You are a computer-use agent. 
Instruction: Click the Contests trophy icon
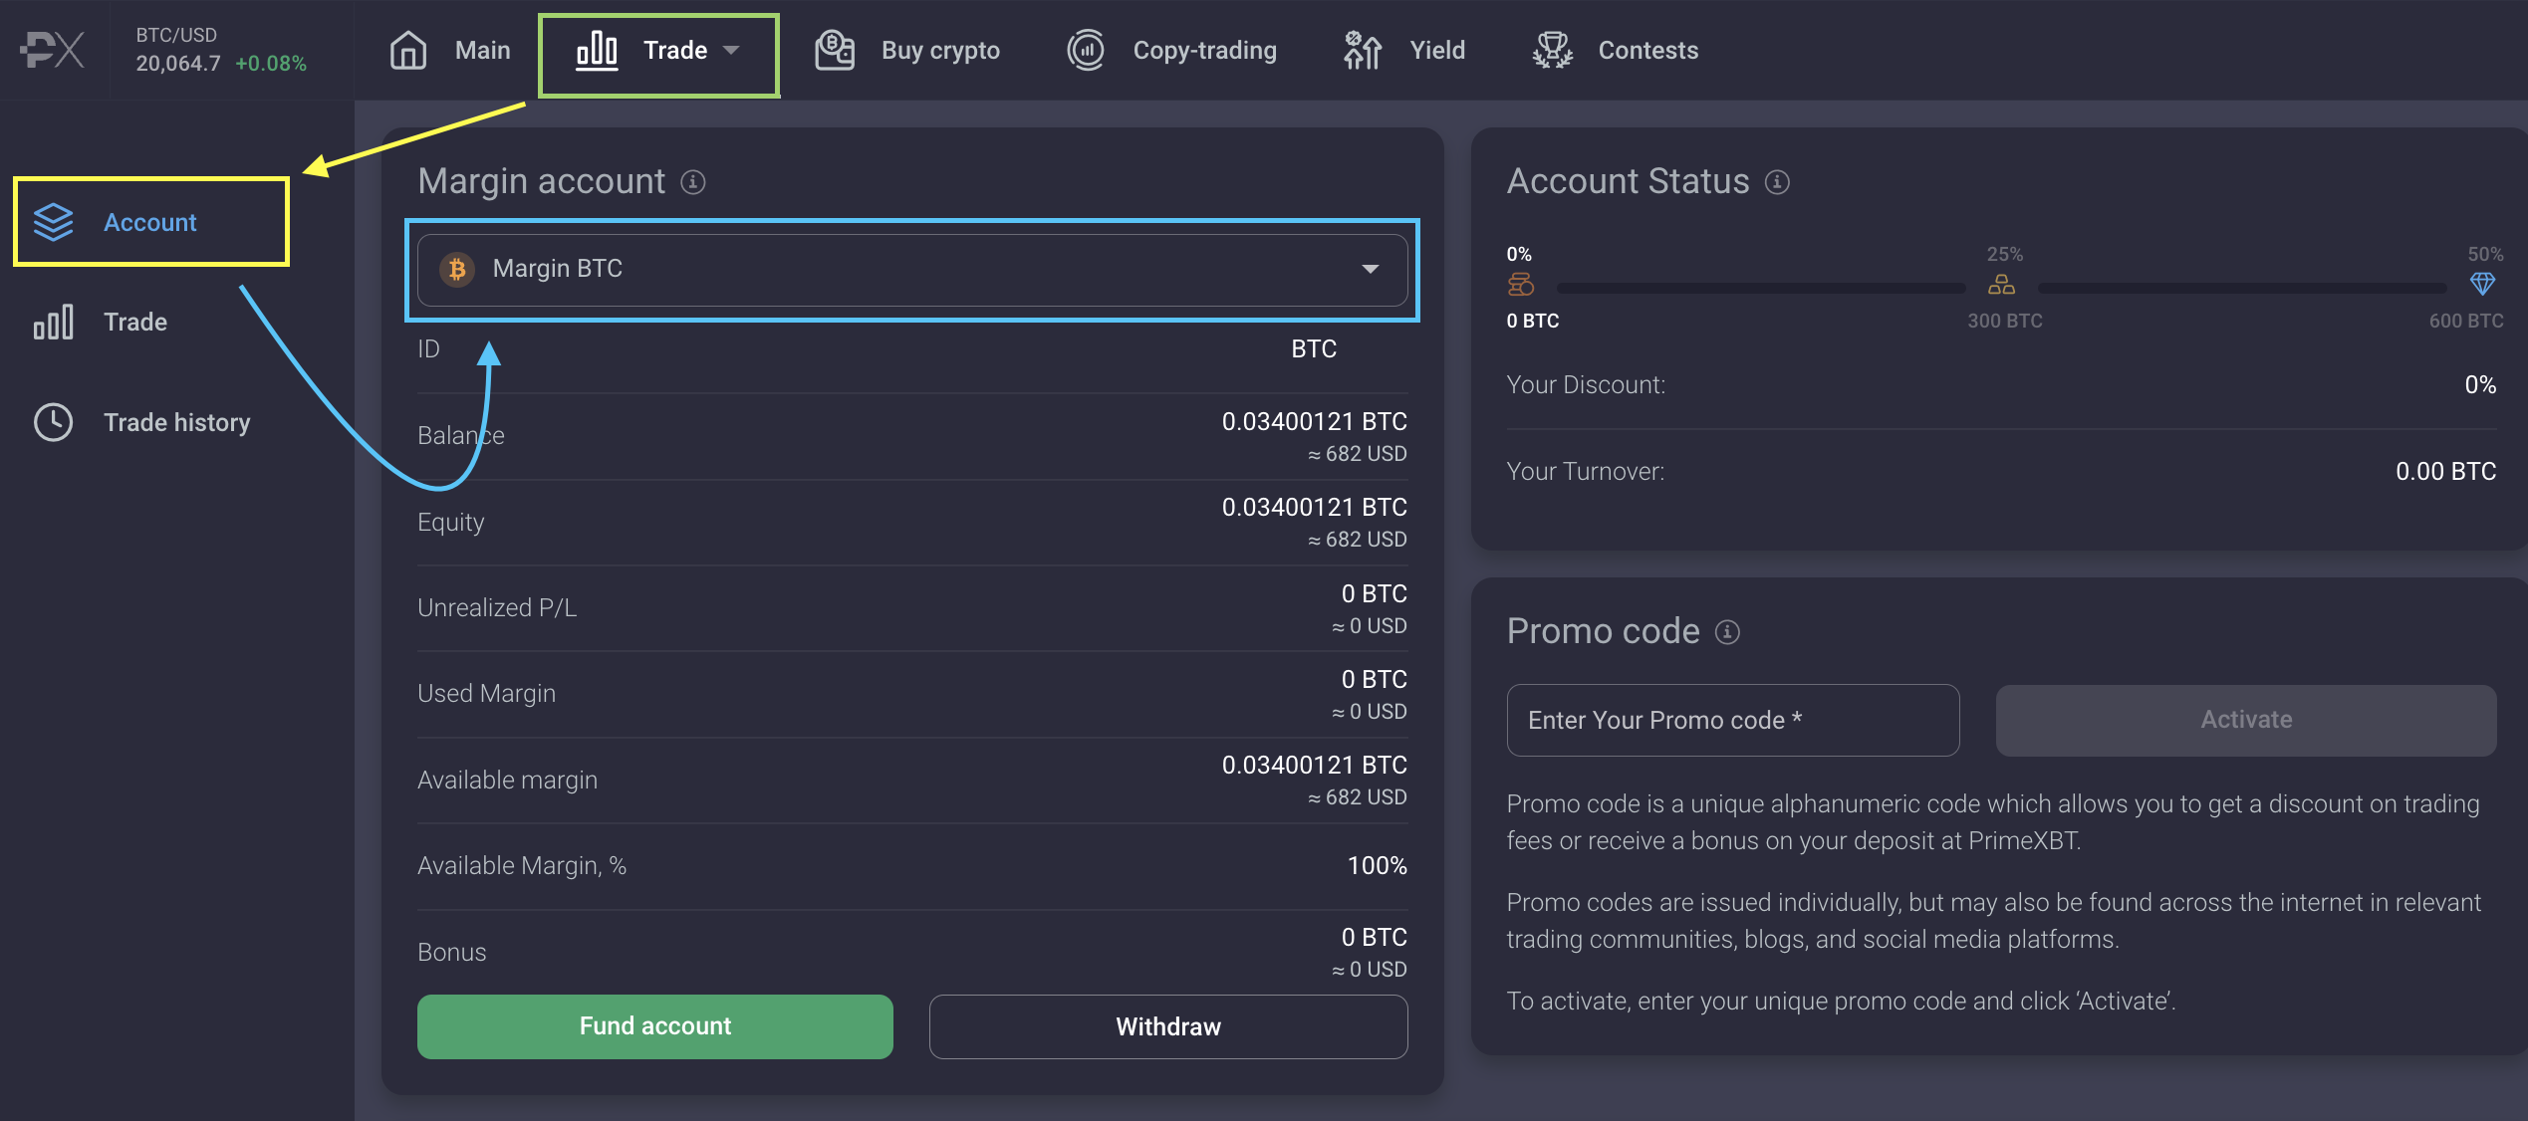pyautogui.click(x=1552, y=50)
